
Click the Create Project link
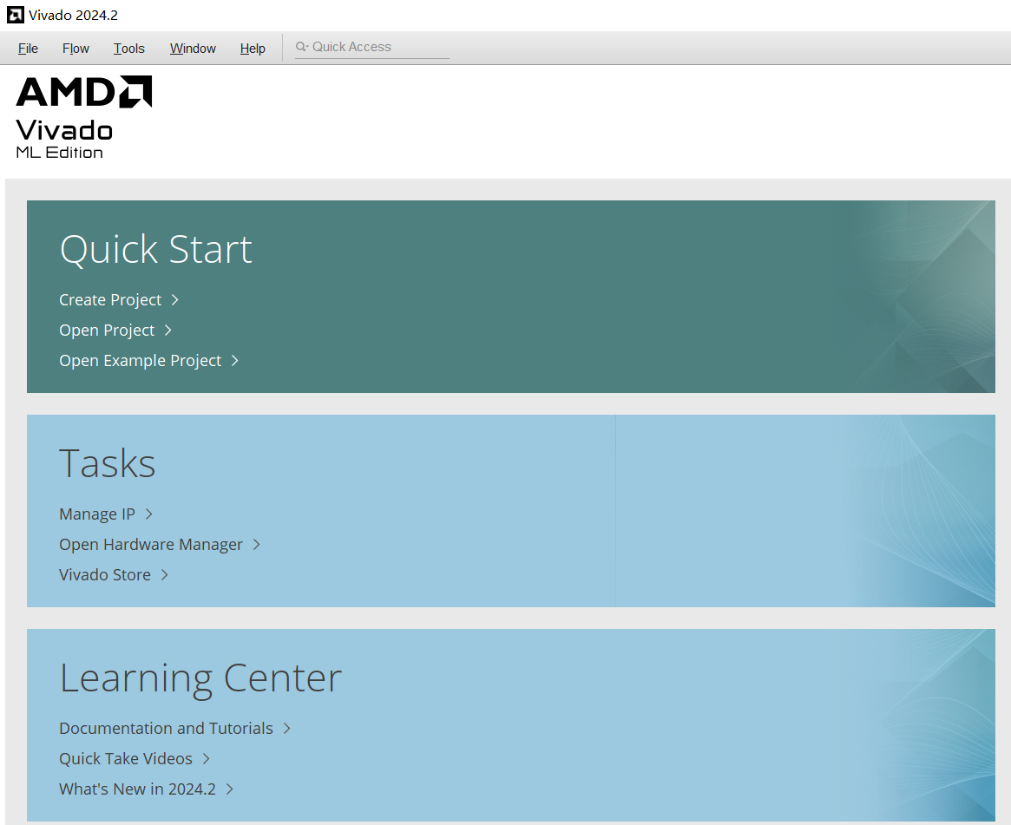tap(110, 299)
